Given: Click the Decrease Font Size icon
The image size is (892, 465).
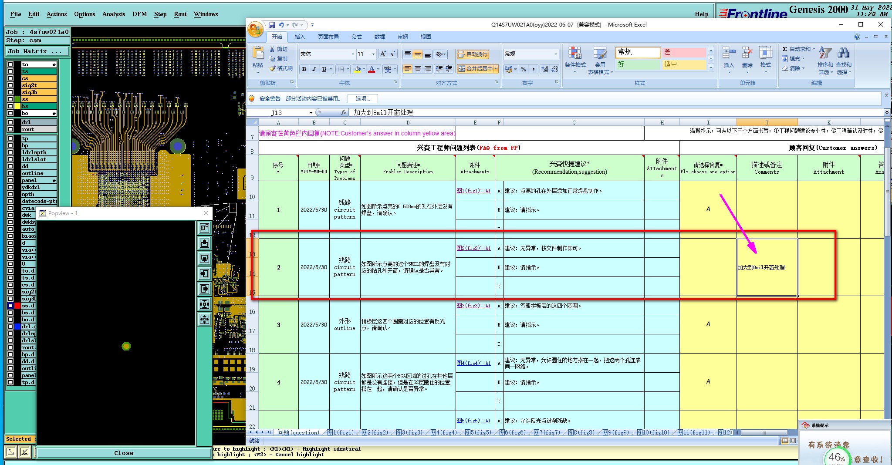Looking at the screenshot, I should (392, 54).
